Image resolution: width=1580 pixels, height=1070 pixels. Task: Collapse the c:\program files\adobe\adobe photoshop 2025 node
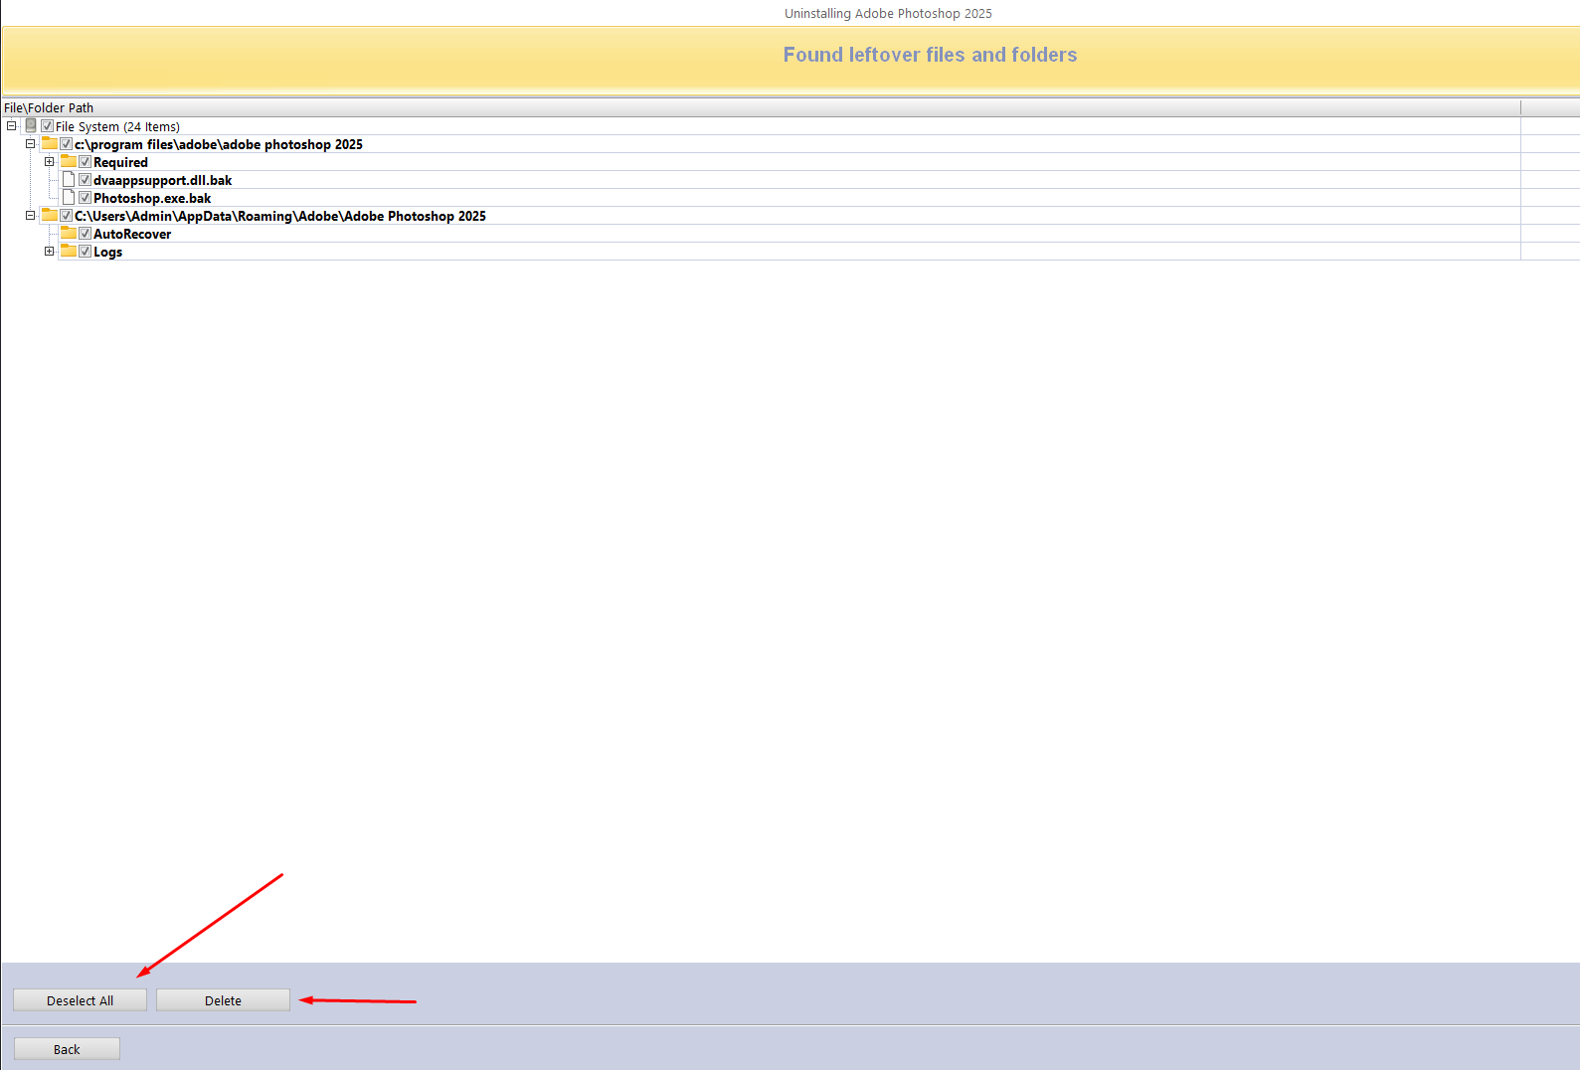(x=30, y=144)
